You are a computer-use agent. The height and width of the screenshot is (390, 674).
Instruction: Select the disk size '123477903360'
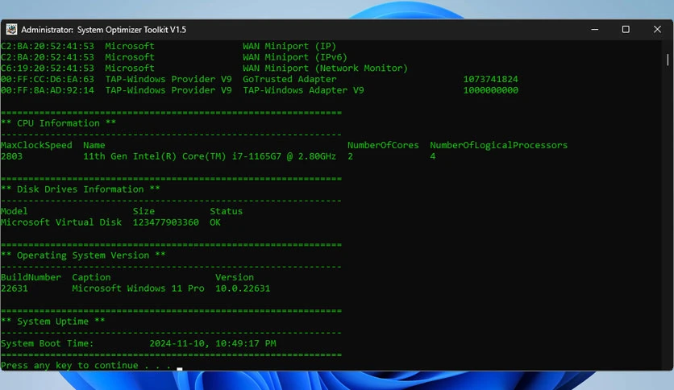[x=165, y=222]
